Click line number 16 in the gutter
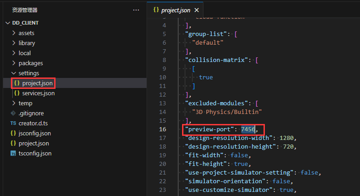The image size is (360, 196). point(162,129)
